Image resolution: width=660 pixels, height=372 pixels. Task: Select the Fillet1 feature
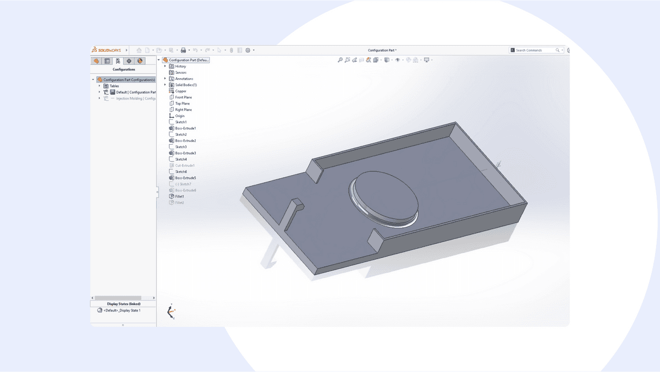pyautogui.click(x=177, y=196)
